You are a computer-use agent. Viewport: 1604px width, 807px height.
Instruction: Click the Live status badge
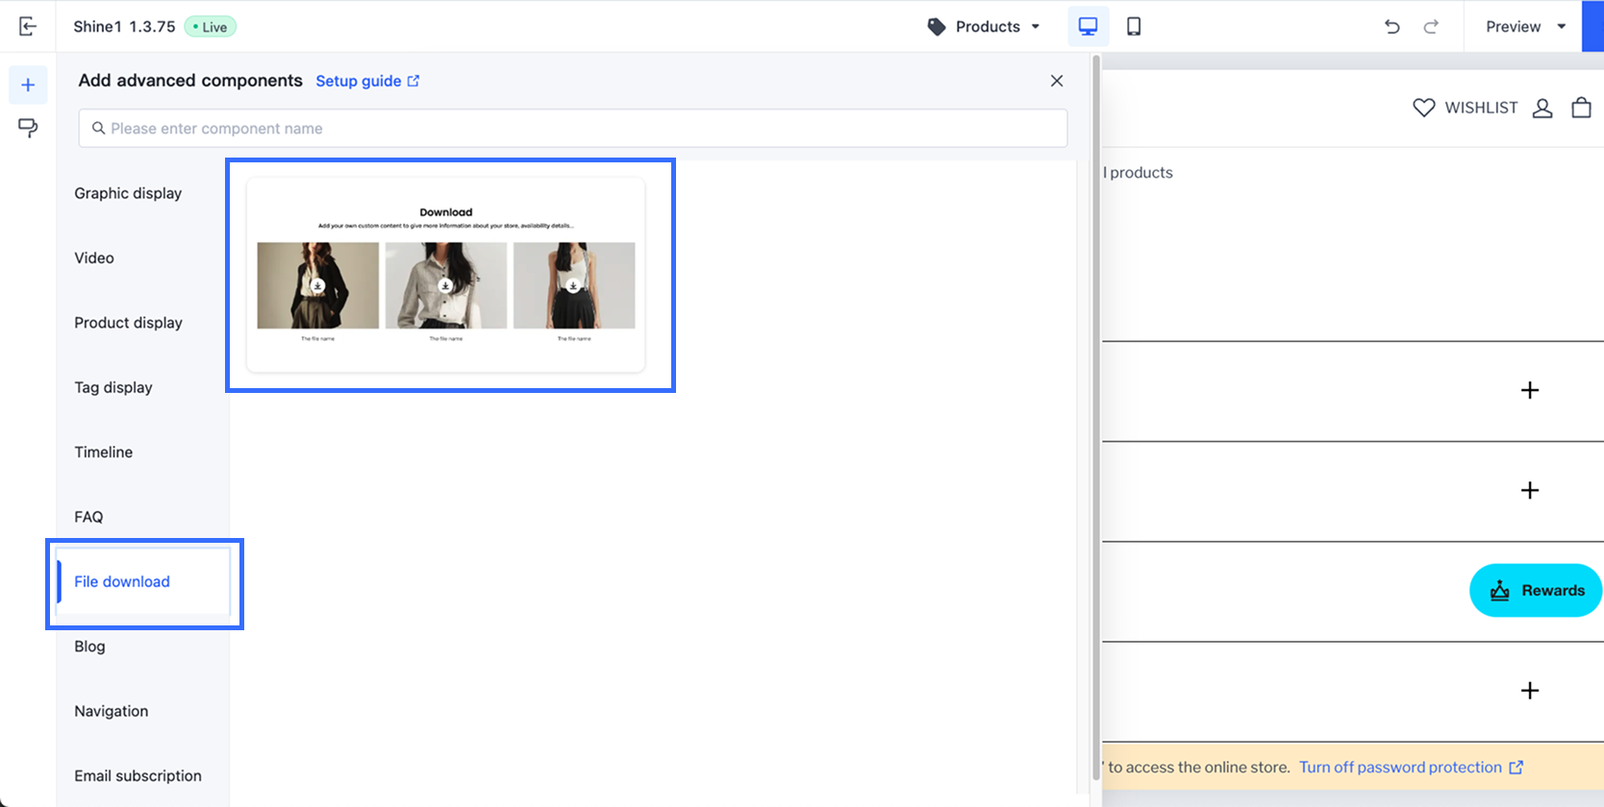(x=210, y=27)
